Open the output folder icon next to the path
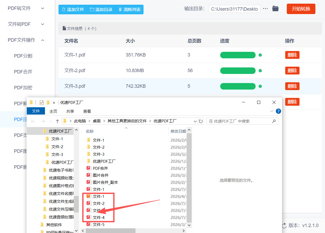 275,9
